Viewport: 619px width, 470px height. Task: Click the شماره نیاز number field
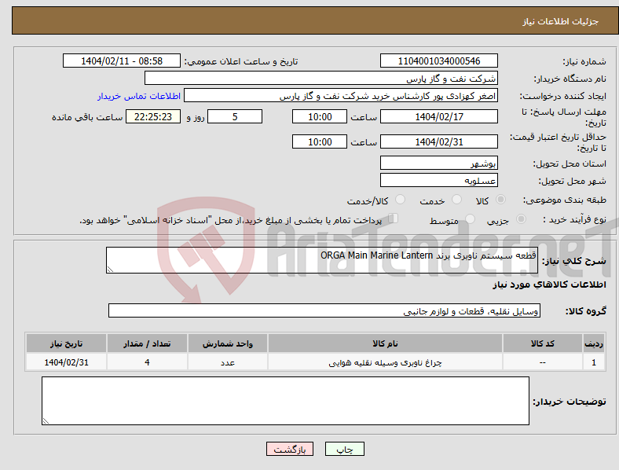click(x=438, y=61)
